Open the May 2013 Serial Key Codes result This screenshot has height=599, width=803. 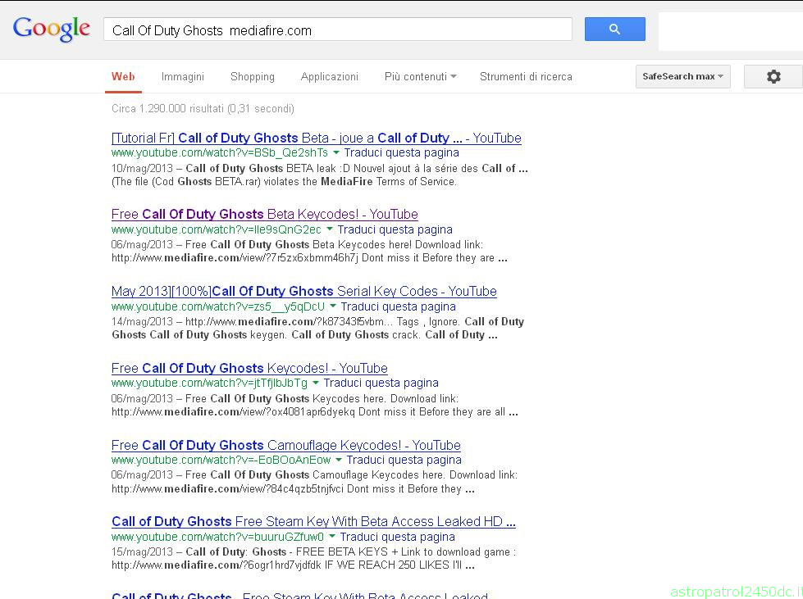[304, 292]
